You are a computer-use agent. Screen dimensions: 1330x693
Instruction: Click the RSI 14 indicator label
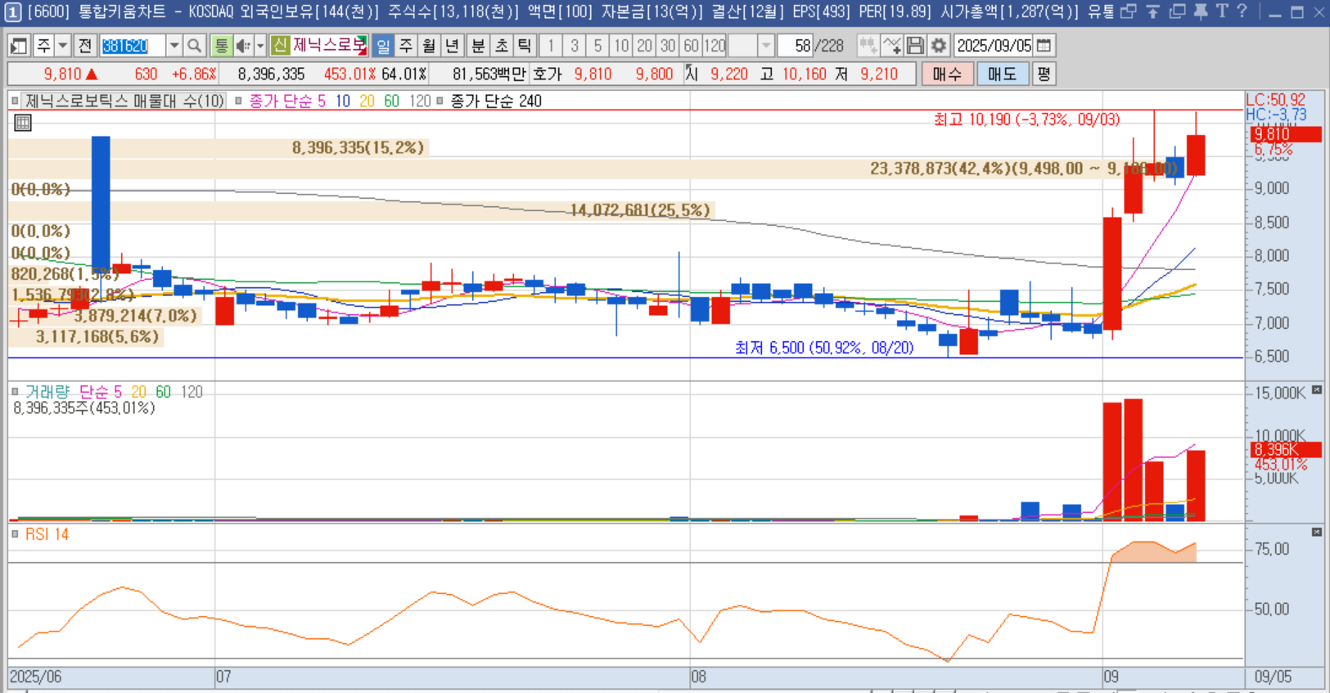(x=47, y=534)
